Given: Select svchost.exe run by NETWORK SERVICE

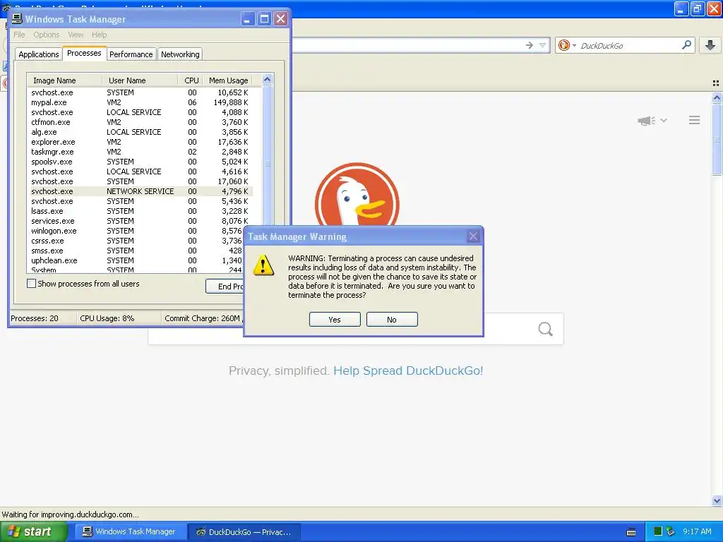Looking at the screenshot, I should [141, 191].
